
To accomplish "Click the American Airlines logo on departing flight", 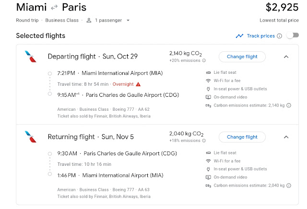I will 30,57.
